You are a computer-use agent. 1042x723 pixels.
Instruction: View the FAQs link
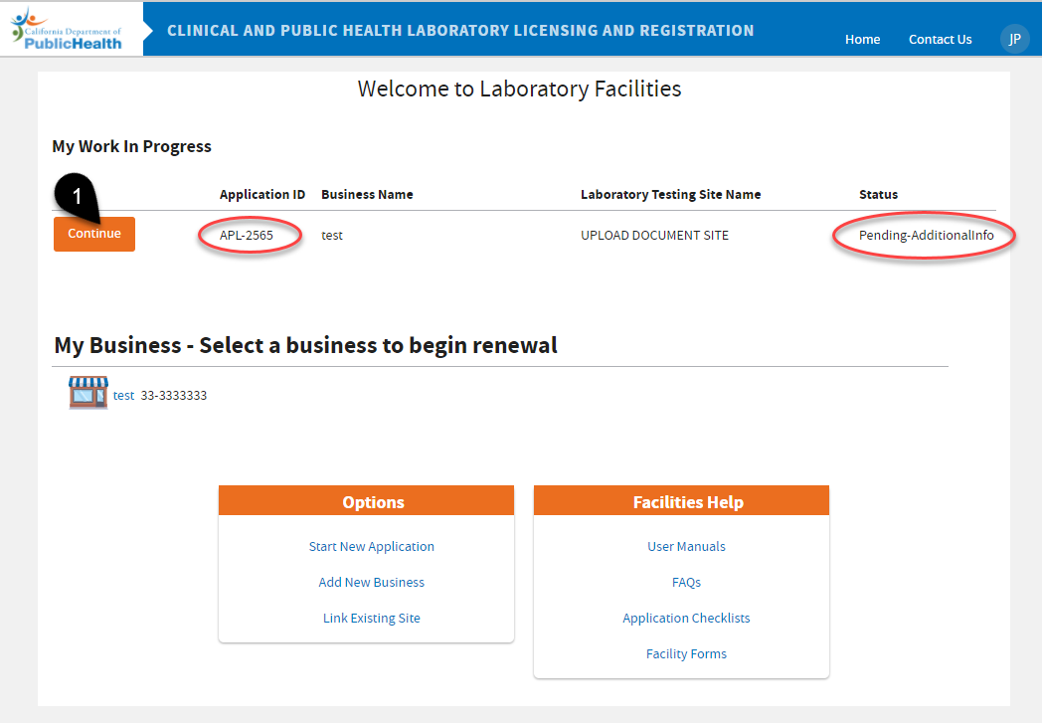[686, 582]
